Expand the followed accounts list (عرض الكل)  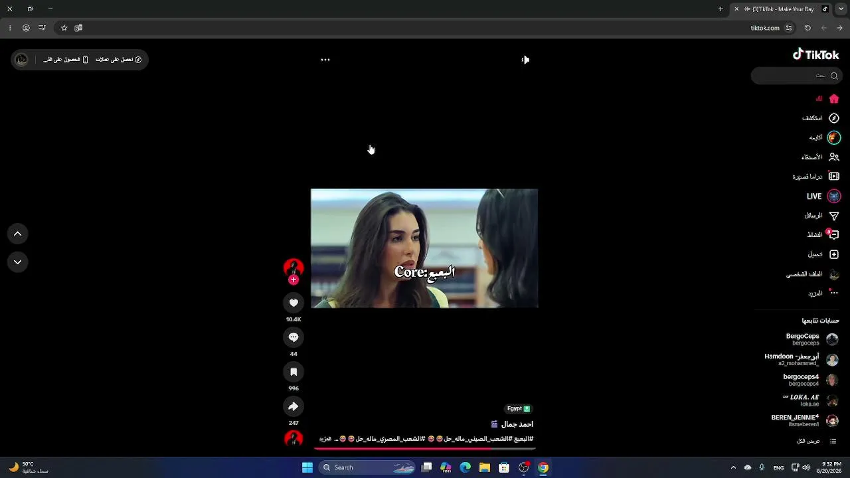[816, 441]
